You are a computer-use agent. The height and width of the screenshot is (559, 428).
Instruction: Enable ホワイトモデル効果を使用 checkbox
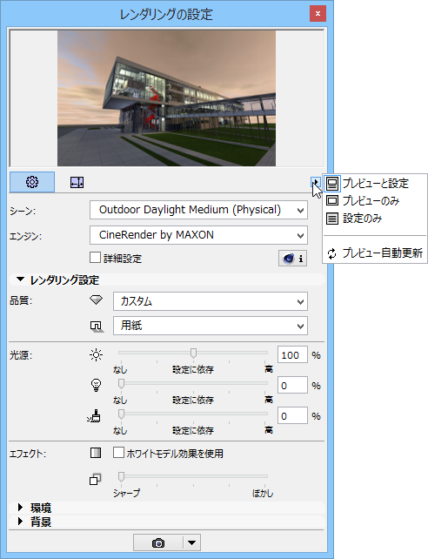click(118, 453)
